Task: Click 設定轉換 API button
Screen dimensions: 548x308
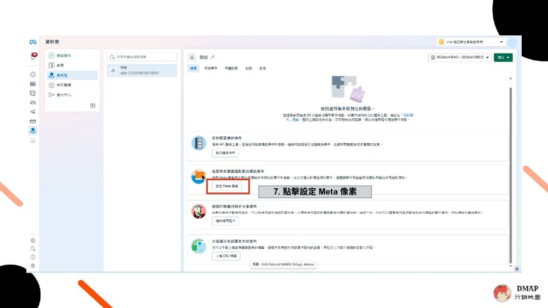Action: click(x=225, y=153)
